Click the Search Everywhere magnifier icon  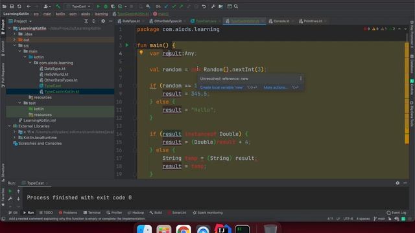[236, 6]
